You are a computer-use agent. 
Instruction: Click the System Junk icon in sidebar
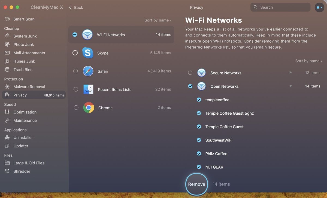pos(7,36)
